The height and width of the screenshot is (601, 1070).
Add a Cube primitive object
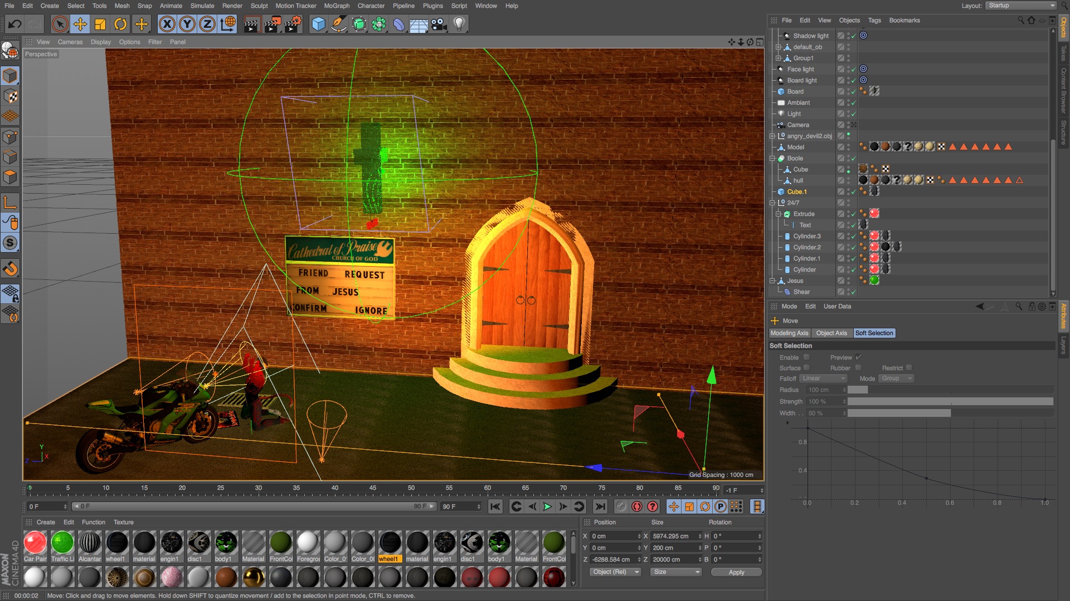[318, 24]
